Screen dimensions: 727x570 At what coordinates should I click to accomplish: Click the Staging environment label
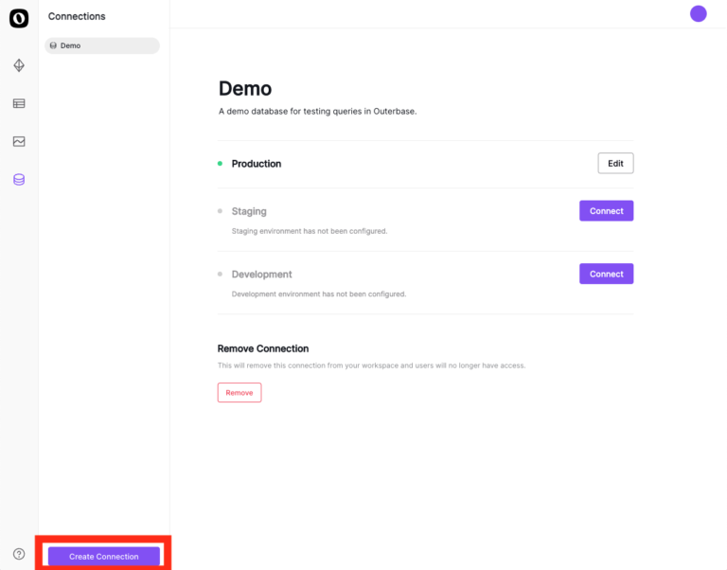tap(249, 211)
